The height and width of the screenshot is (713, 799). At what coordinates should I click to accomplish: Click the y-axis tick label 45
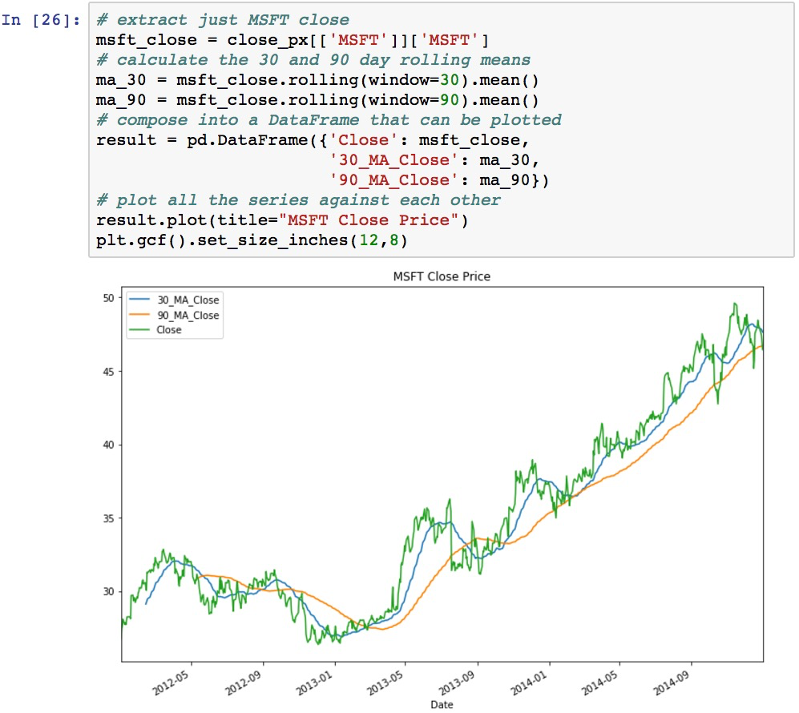(108, 372)
